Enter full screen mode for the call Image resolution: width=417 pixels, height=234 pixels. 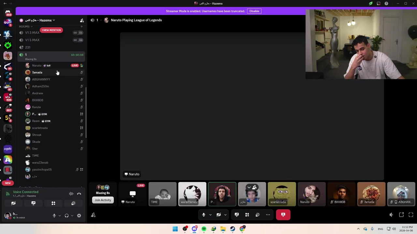click(x=411, y=214)
